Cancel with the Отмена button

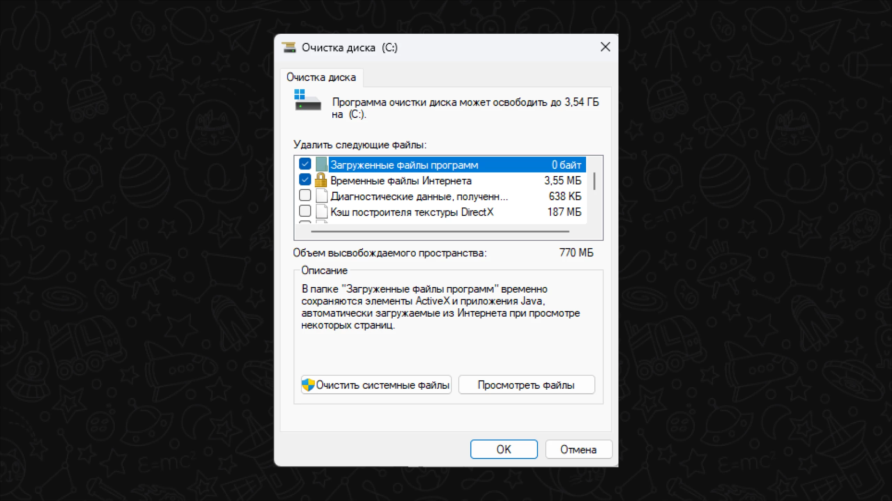tap(578, 450)
